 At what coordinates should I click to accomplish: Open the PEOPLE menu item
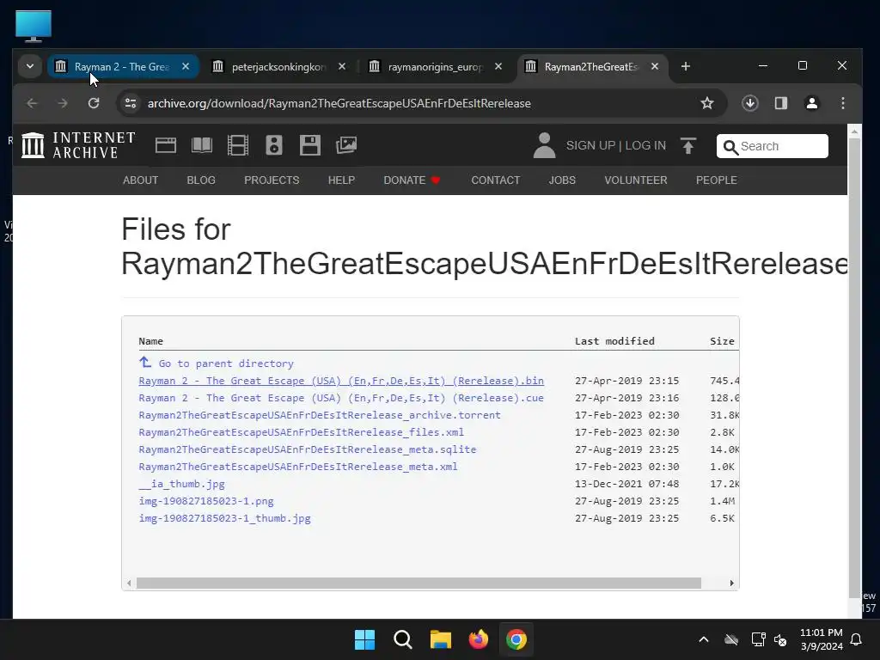[x=717, y=180]
